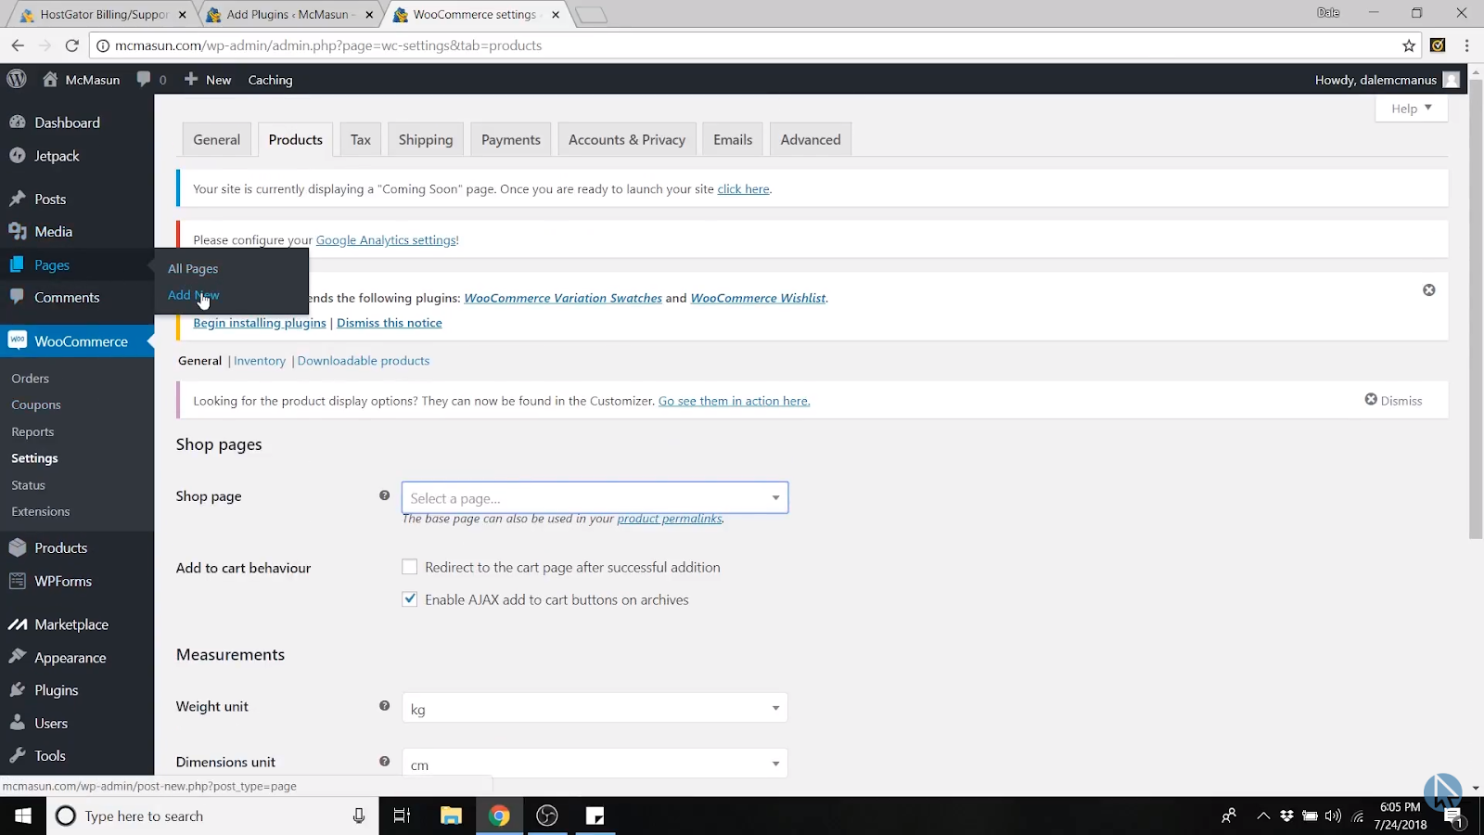The width and height of the screenshot is (1484, 835).
Task: Show help tip for Shop page
Action: click(384, 495)
